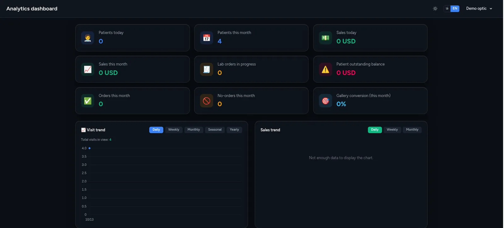Click the Visit trend chart emoji icon
This screenshot has height=228, width=504.
[83, 130]
